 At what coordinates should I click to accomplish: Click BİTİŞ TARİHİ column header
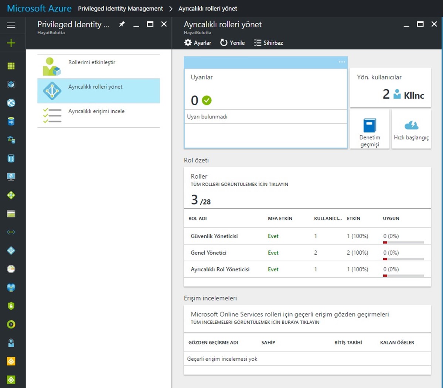[348, 343]
